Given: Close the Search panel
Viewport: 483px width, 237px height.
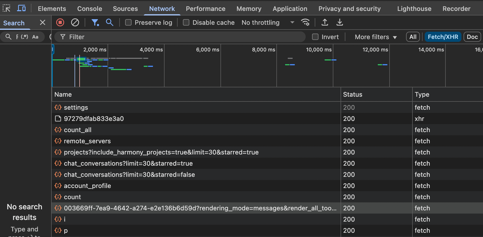Looking at the screenshot, I should [x=43, y=23].
